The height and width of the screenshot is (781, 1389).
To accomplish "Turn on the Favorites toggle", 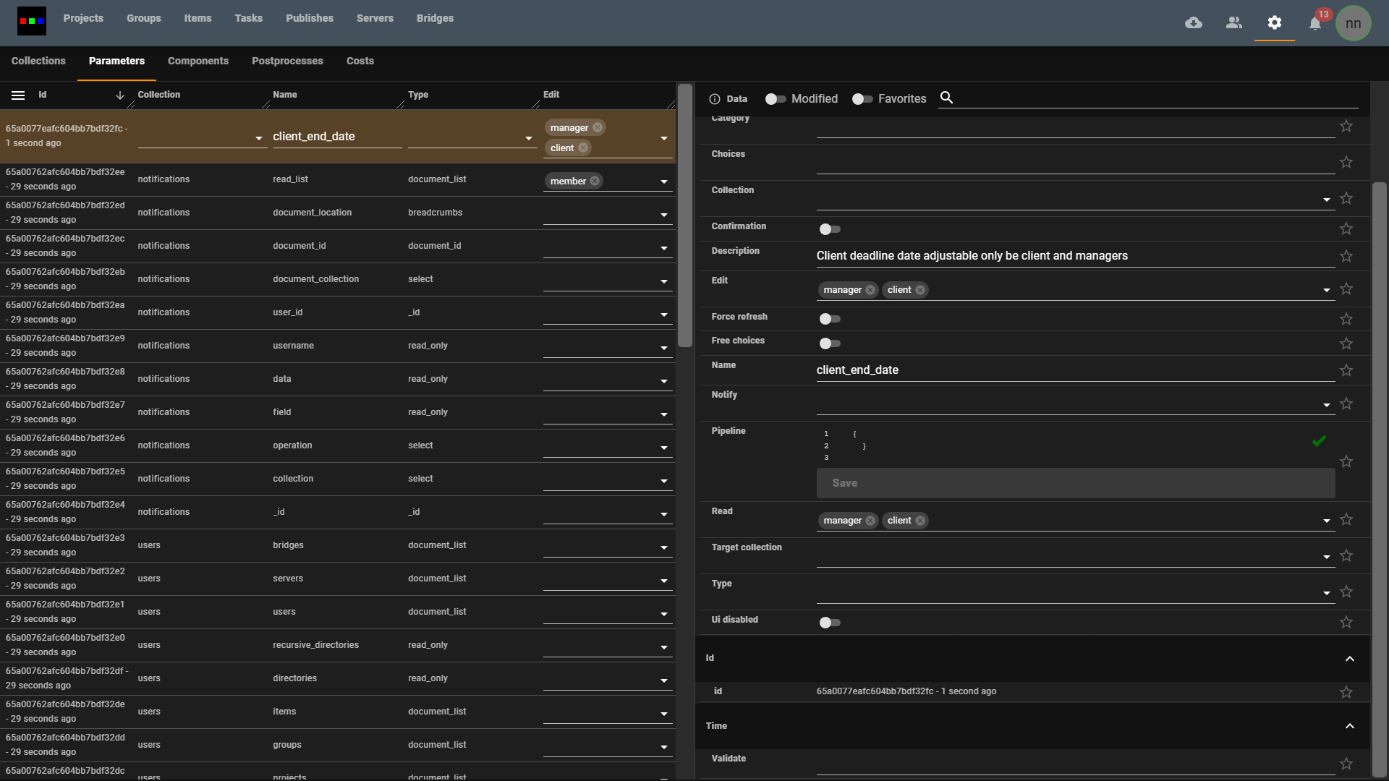I will (862, 99).
